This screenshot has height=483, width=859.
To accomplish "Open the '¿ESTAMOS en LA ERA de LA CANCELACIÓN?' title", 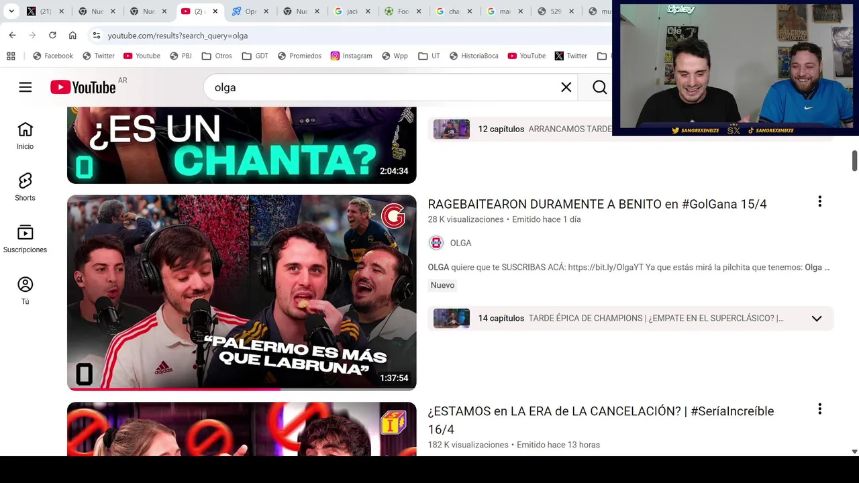I will coord(601,420).
